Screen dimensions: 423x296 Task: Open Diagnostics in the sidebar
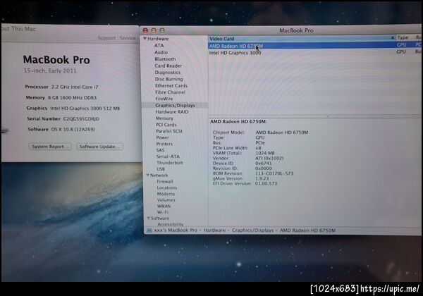coord(168,73)
